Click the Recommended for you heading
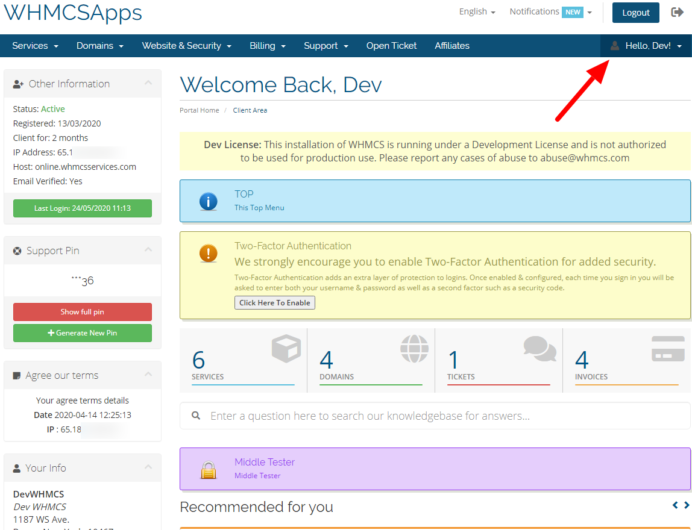The height and width of the screenshot is (530, 692). [256, 507]
